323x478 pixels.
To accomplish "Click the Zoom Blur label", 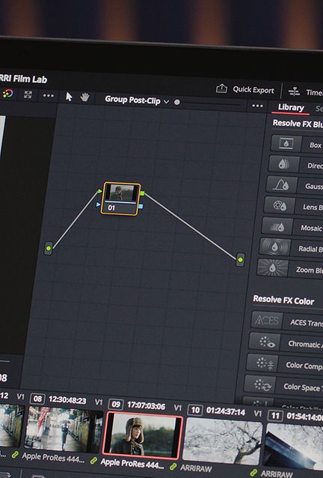I will (x=310, y=270).
